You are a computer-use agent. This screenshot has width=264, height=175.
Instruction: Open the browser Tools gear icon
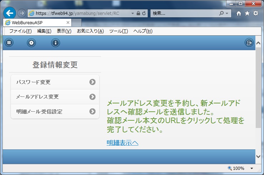(255, 13)
